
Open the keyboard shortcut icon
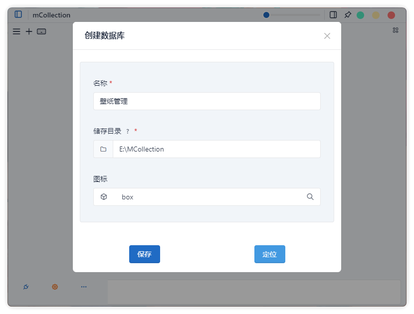click(41, 32)
